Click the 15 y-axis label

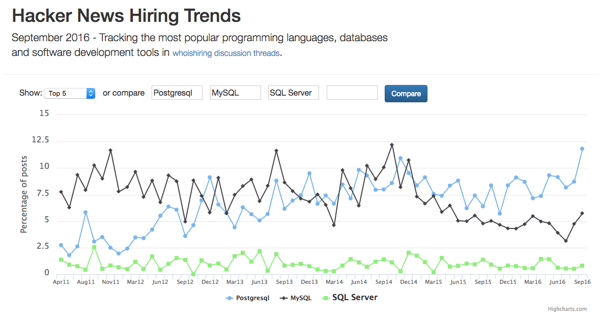click(44, 113)
